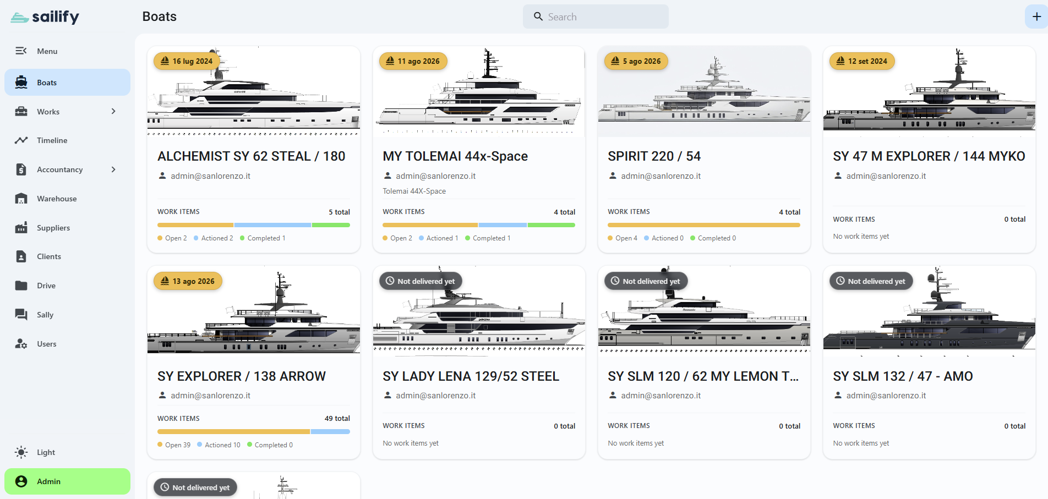1048x499 pixels.
Task: Click clock icon on SY SLM 132 badge
Action: tap(840, 281)
